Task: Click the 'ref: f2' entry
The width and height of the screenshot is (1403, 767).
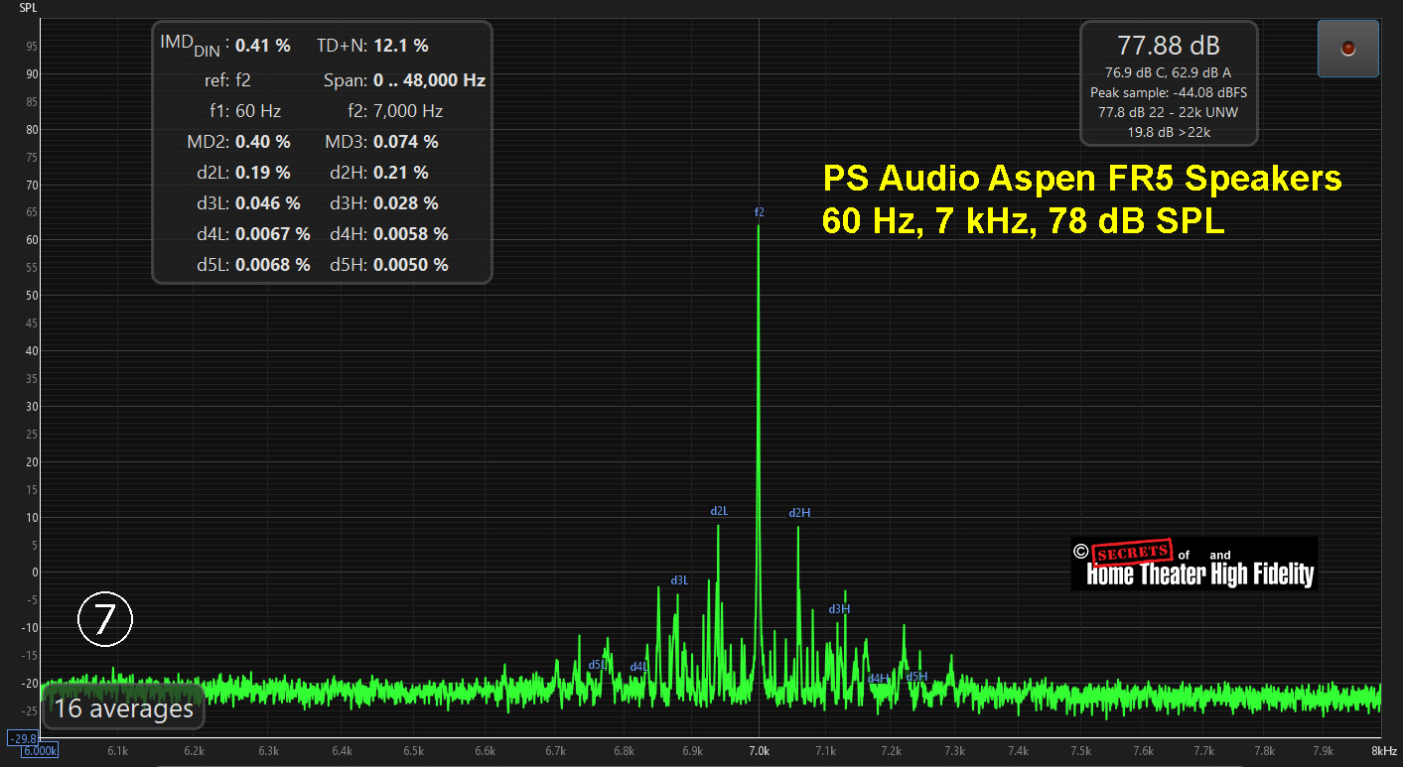Action: (x=228, y=80)
